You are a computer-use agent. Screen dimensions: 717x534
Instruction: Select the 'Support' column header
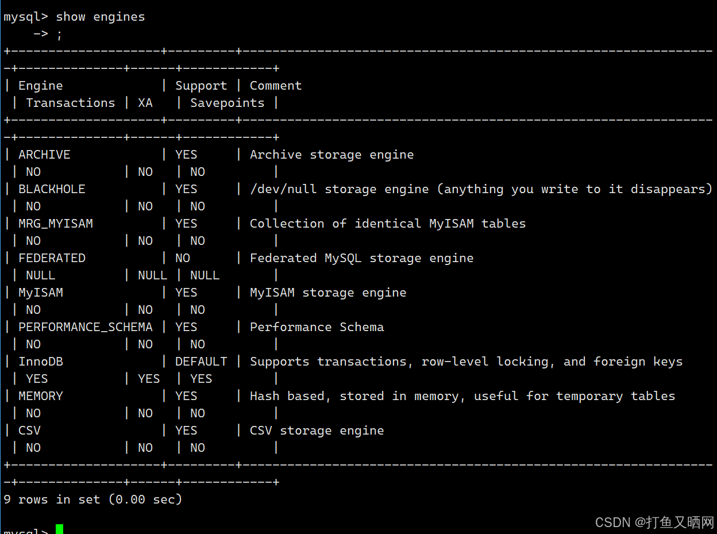pyautogui.click(x=201, y=86)
